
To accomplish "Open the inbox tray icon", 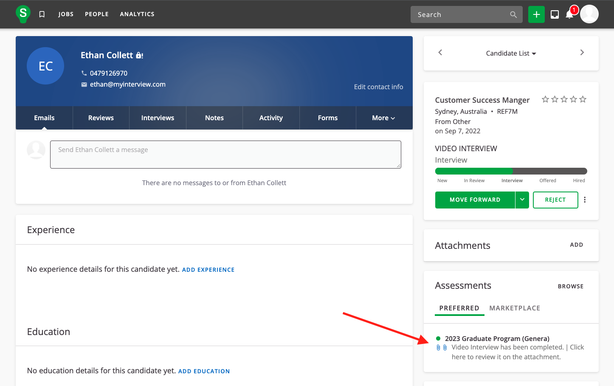I will [555, 14].
